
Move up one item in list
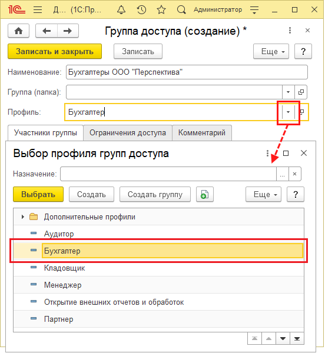[x=268, y=338]
